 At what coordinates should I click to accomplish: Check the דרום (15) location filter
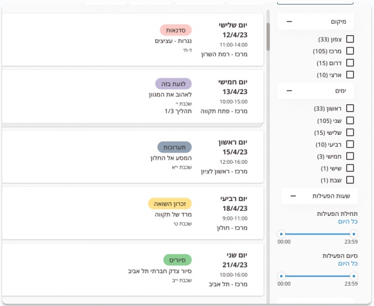(350, 63)
